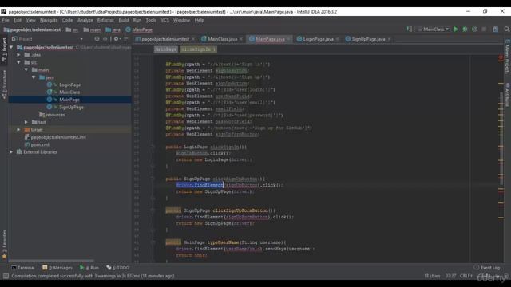Click the CRLF line separator status widget
This screenshot has height=287, width=511.
pyautogui.click(x=466, y=276)
